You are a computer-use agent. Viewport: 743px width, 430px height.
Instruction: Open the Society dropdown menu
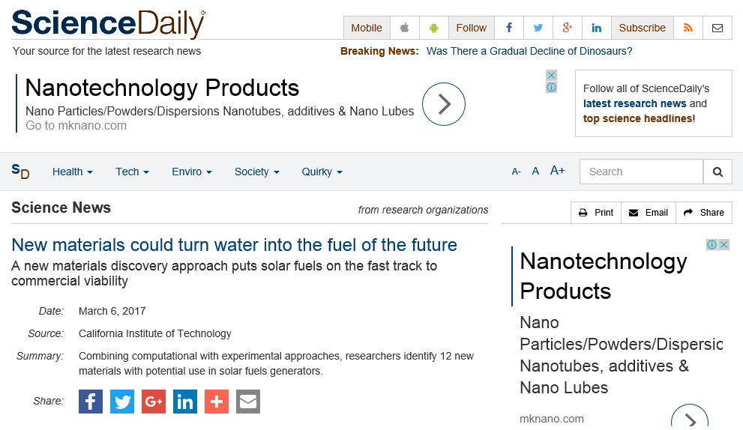tap(257, 172)
